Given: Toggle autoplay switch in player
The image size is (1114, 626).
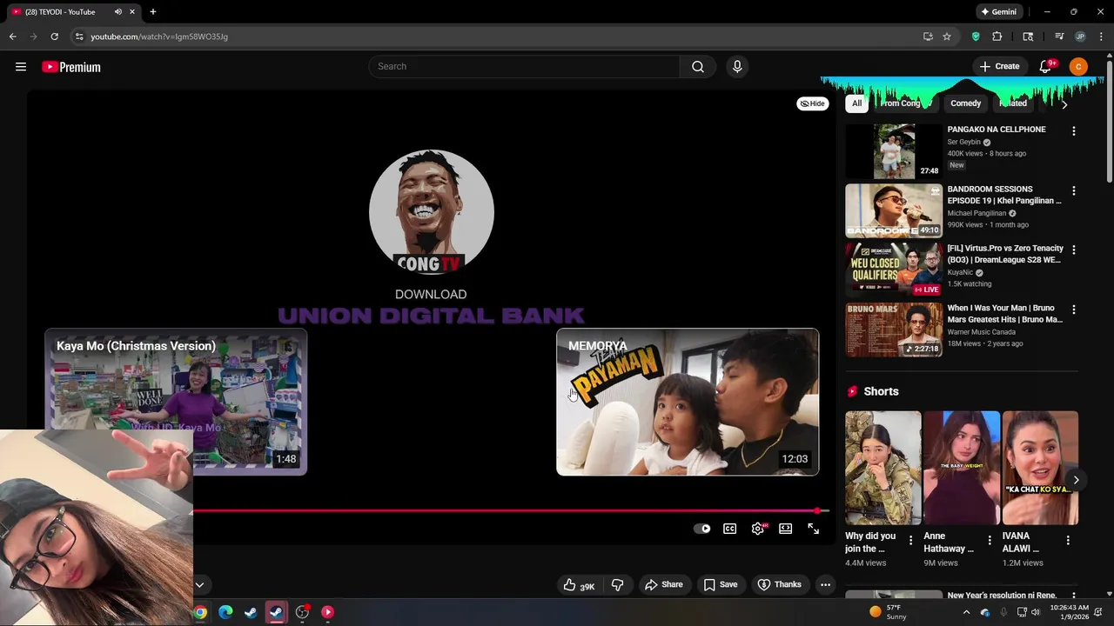Looking at the screenshot, I should pos(702,529).
